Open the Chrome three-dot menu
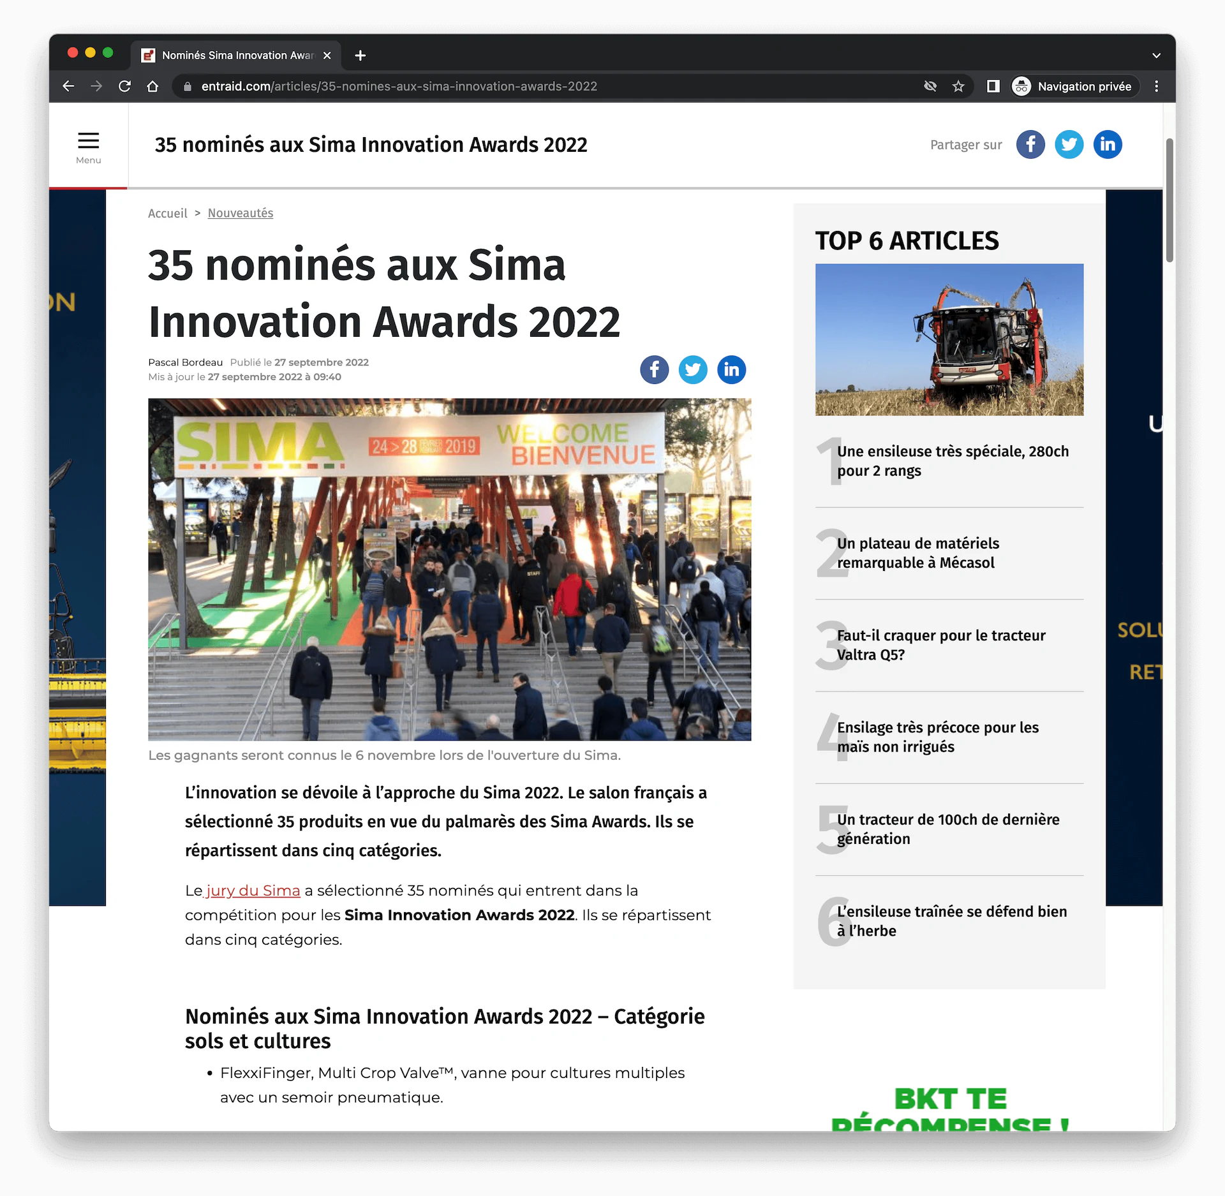The width and height of the screenshot is (1225, 1196). coord(1156,87)
